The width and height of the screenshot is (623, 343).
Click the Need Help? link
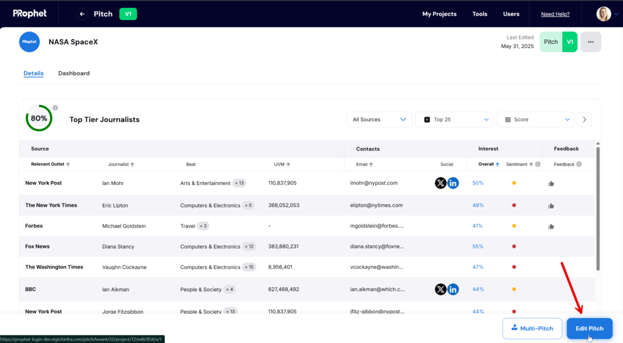pos(555,14)
